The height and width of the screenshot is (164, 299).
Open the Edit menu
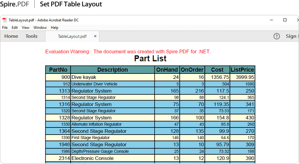[15, 28]
